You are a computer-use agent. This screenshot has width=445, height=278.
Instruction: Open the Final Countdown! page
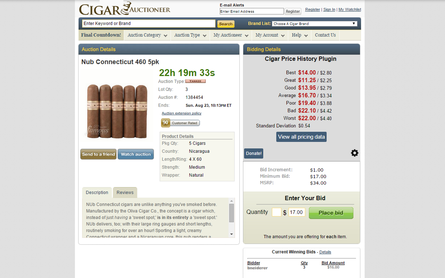[x=101, y=35]
